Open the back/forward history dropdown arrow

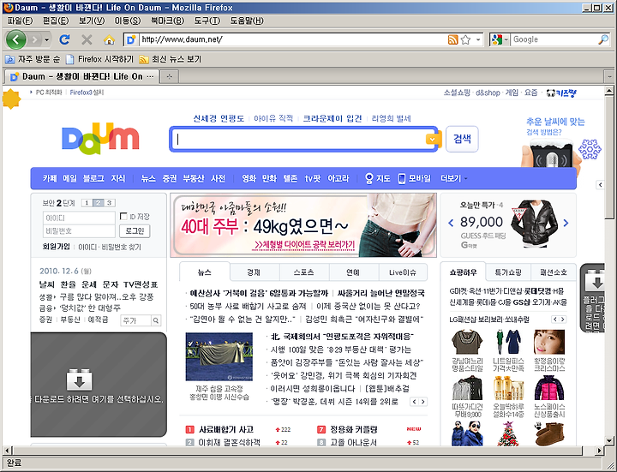[47, 39]
